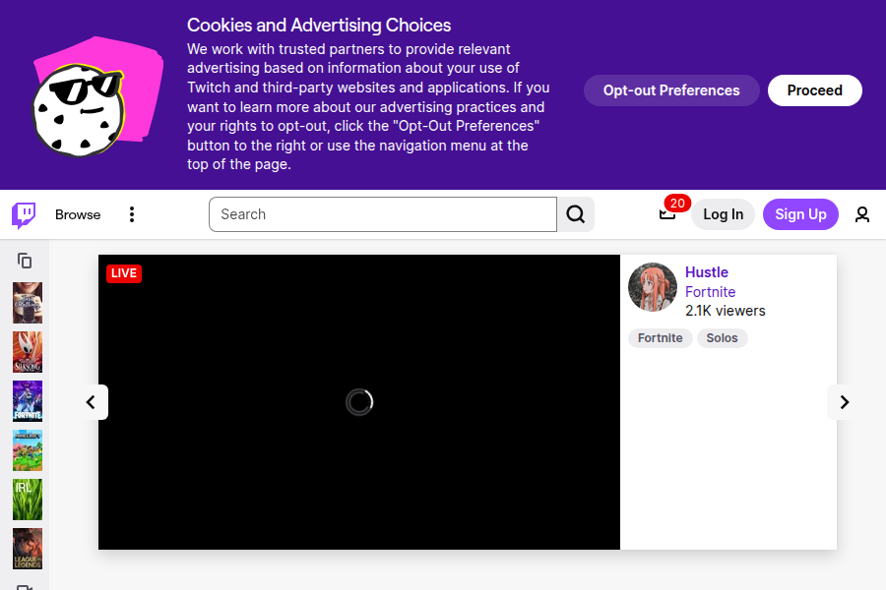Click the Browse menu item
This screenshot has height=590, width=886.
[x=78, y=214]
